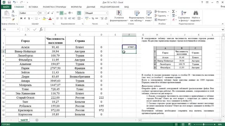225x126 pixels.
Task: Switch to the ВСТАВКА tab
Action: click(x=33, y=7)
